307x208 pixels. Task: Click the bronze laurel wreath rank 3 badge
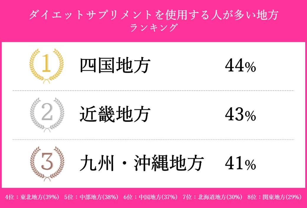(46, 163)
